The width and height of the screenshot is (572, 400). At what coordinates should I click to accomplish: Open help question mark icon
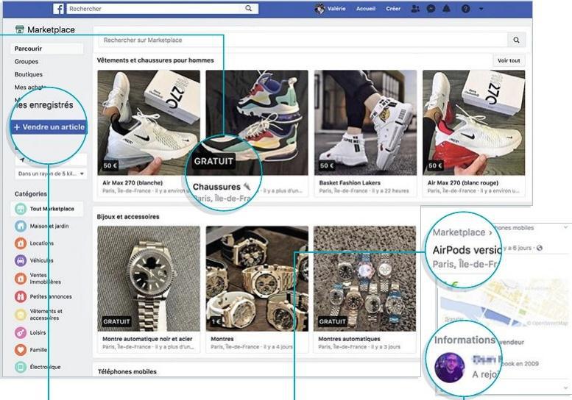(465, 9)
